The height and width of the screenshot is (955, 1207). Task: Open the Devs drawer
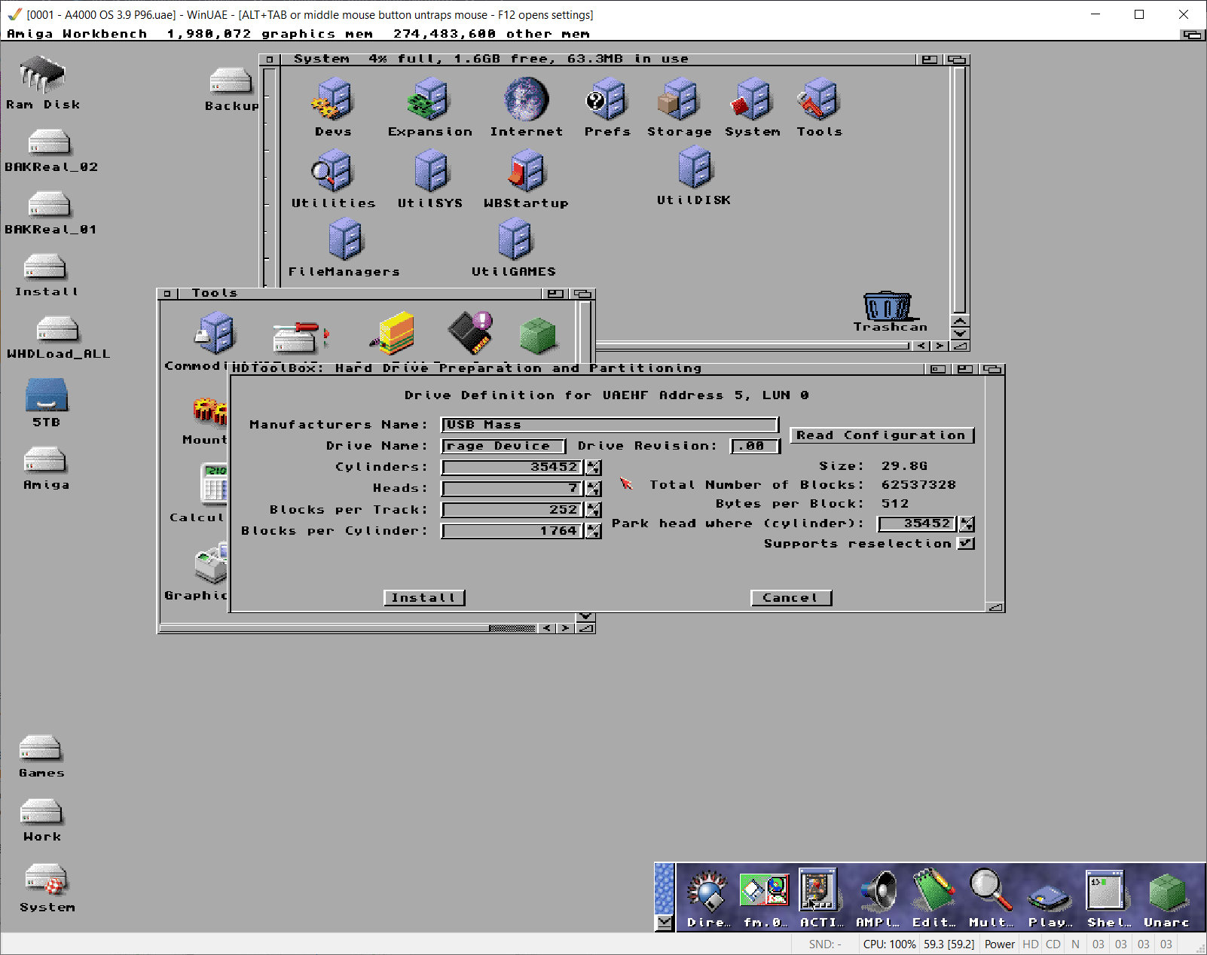point(333,99)
